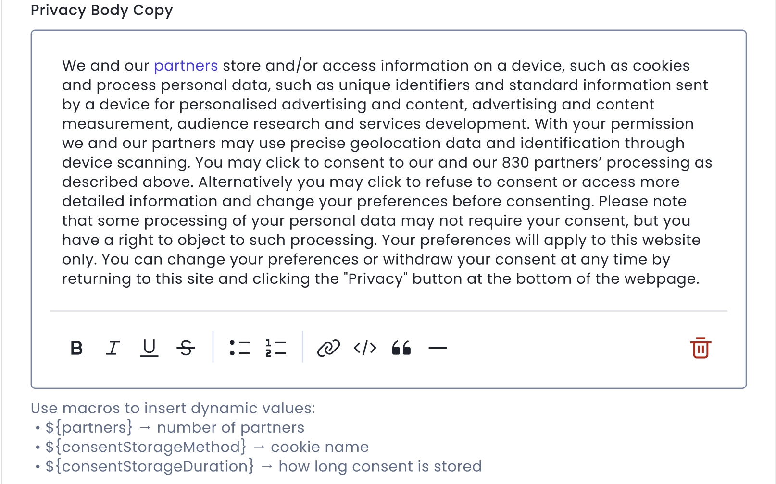Open the blue "partners" link

186,66
